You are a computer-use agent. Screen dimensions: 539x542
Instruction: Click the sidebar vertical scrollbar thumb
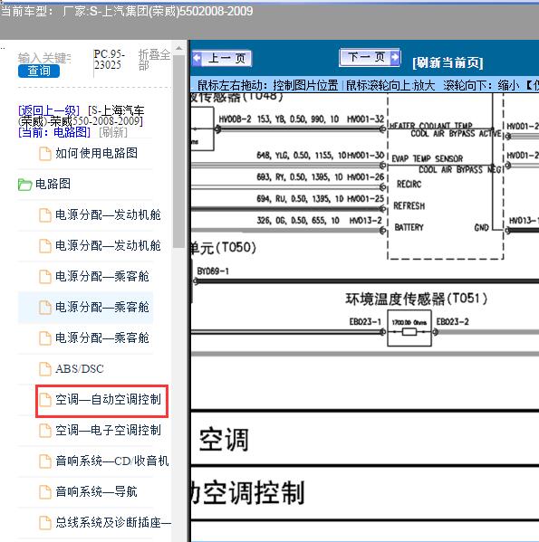coord(178,151)
